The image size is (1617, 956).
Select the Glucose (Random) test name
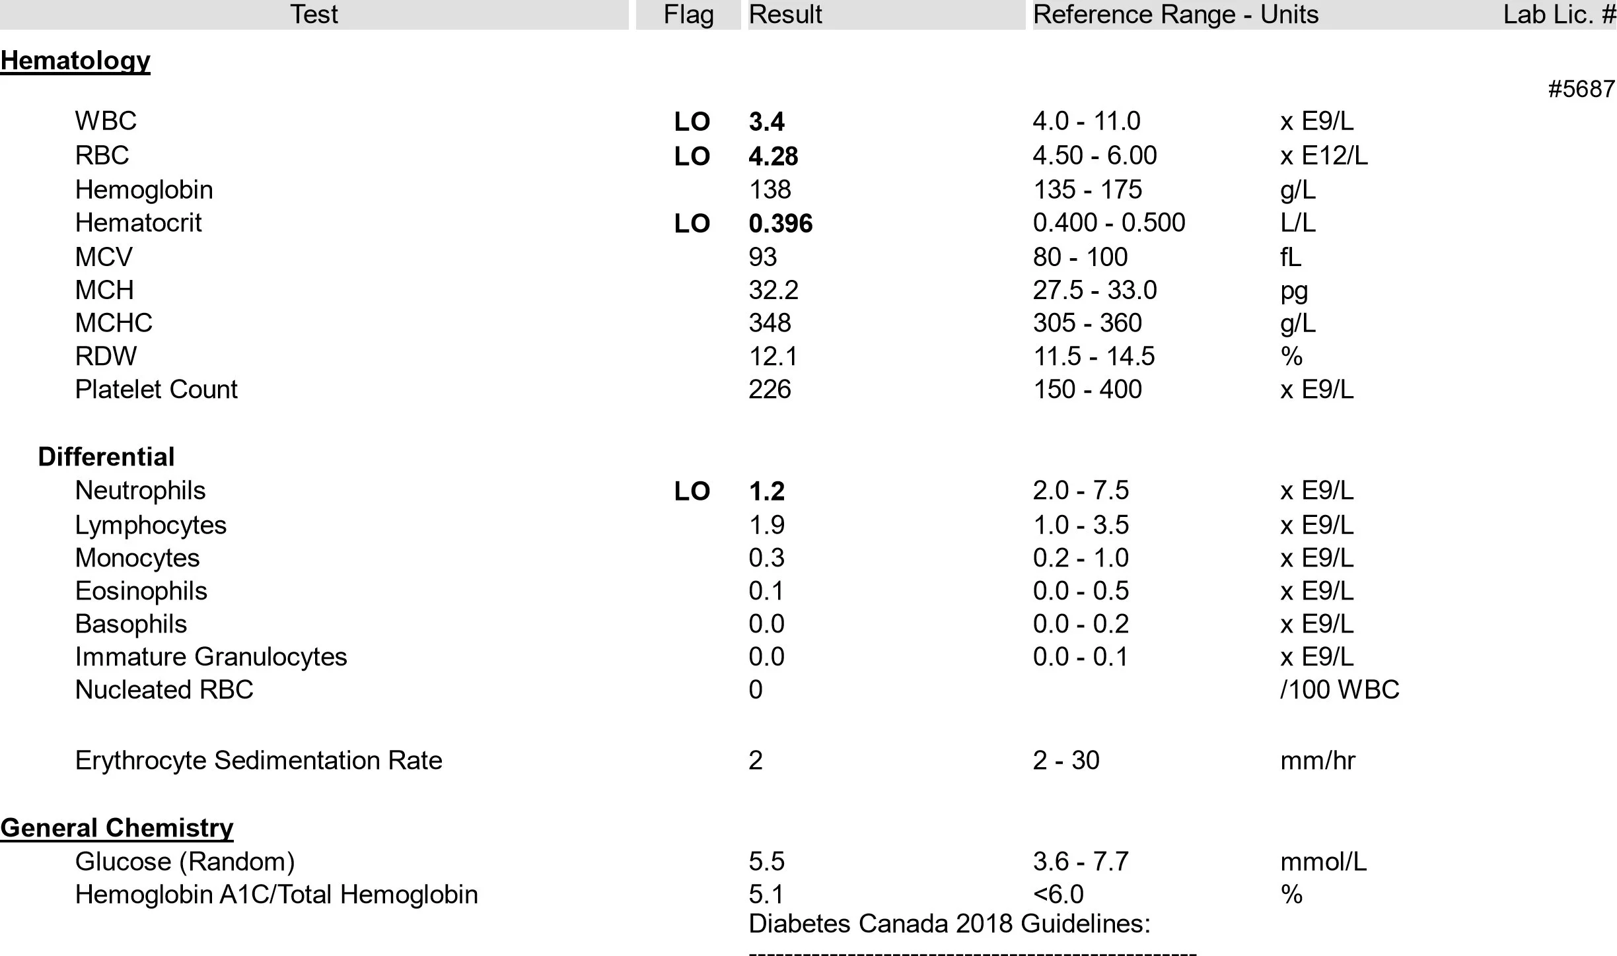point(185,862)
